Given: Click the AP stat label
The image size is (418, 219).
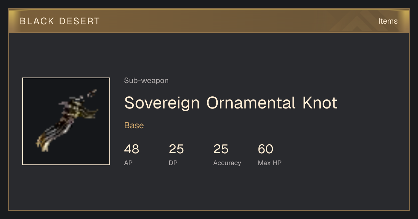Looking at the screenshot, I should pos(128,163).
